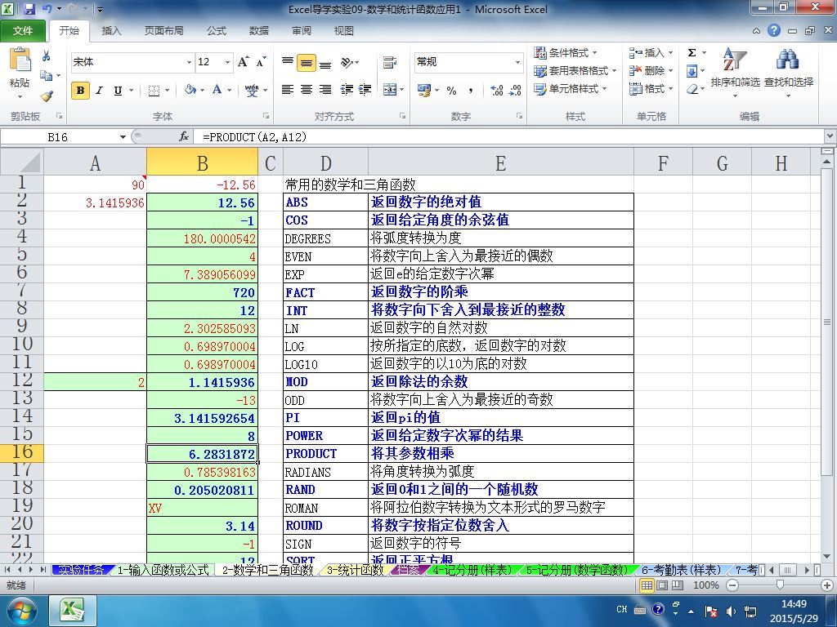Click the Insert Function fx icon

(184, 137)
